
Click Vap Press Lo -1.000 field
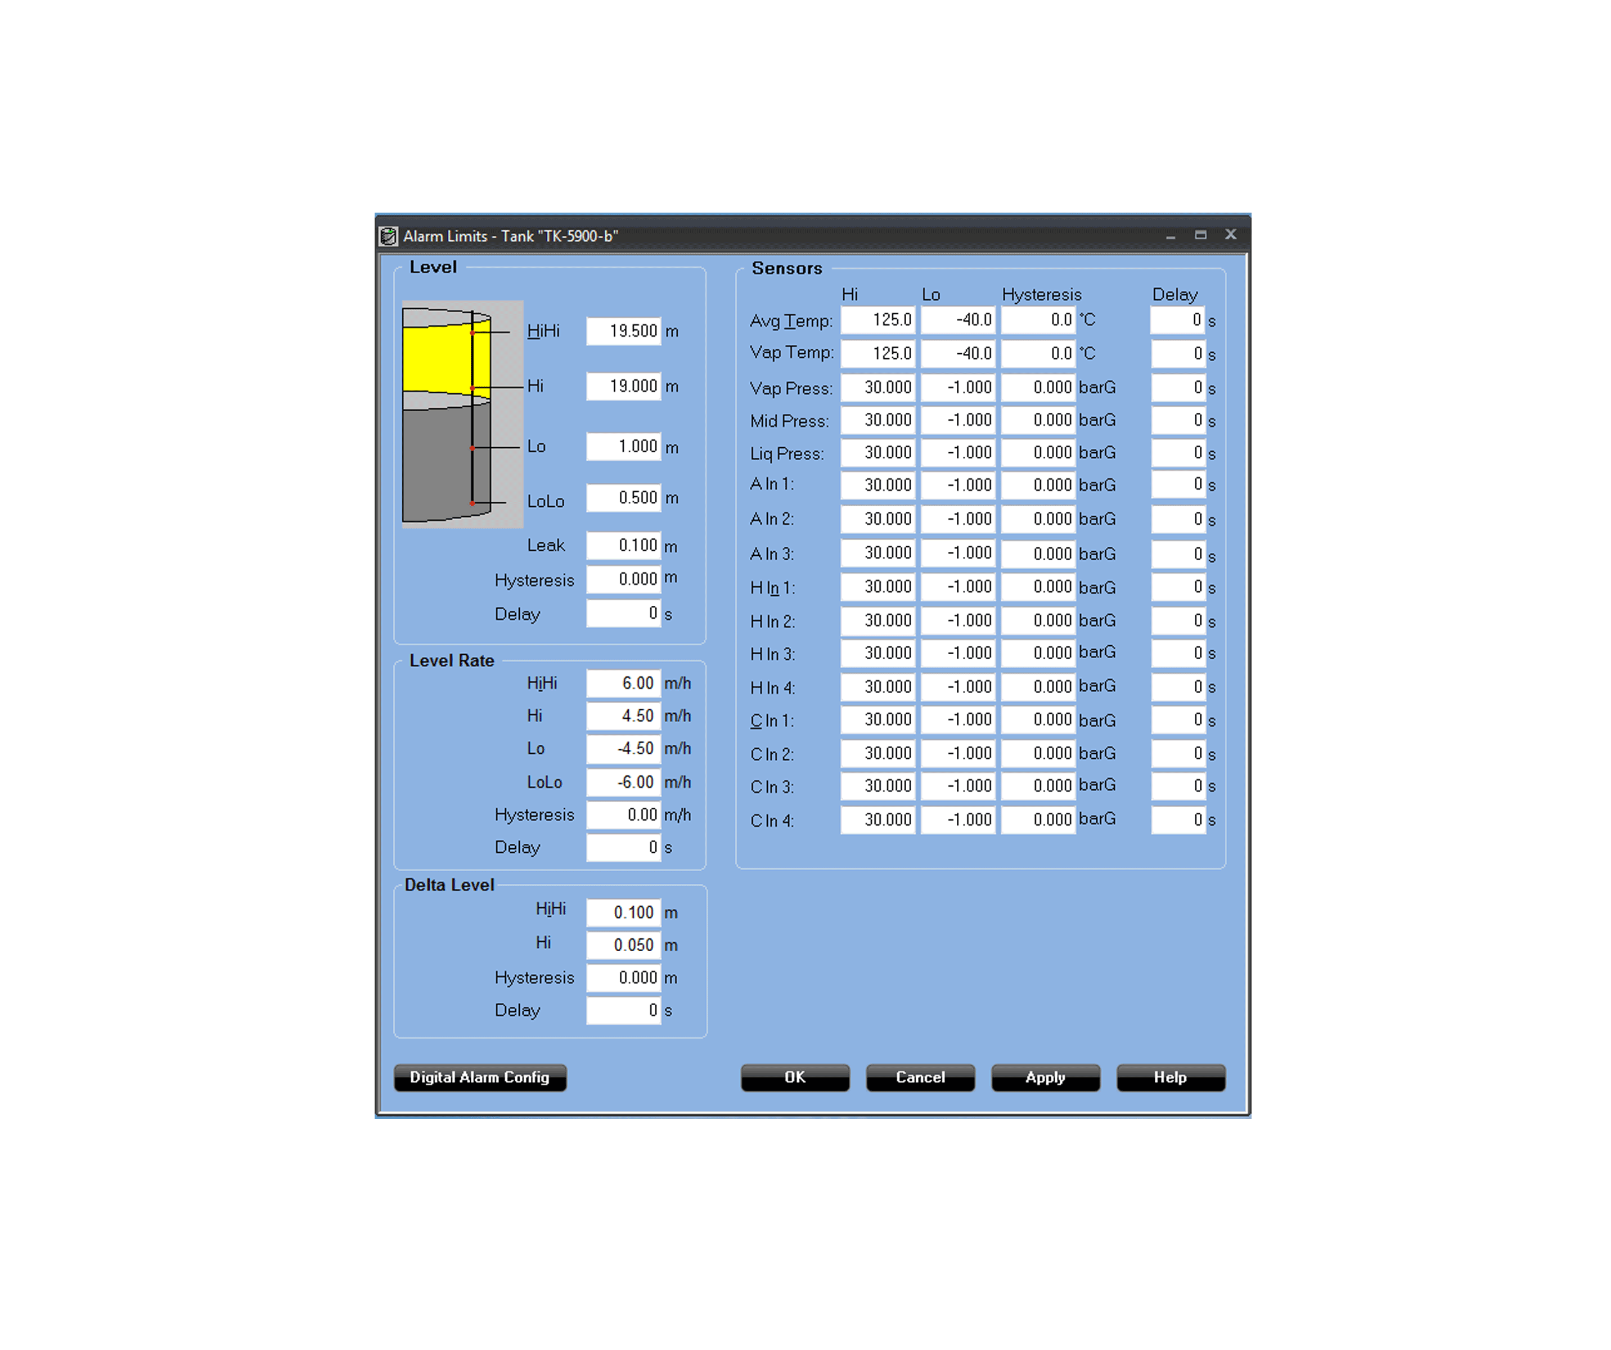(x=957, y=388)
